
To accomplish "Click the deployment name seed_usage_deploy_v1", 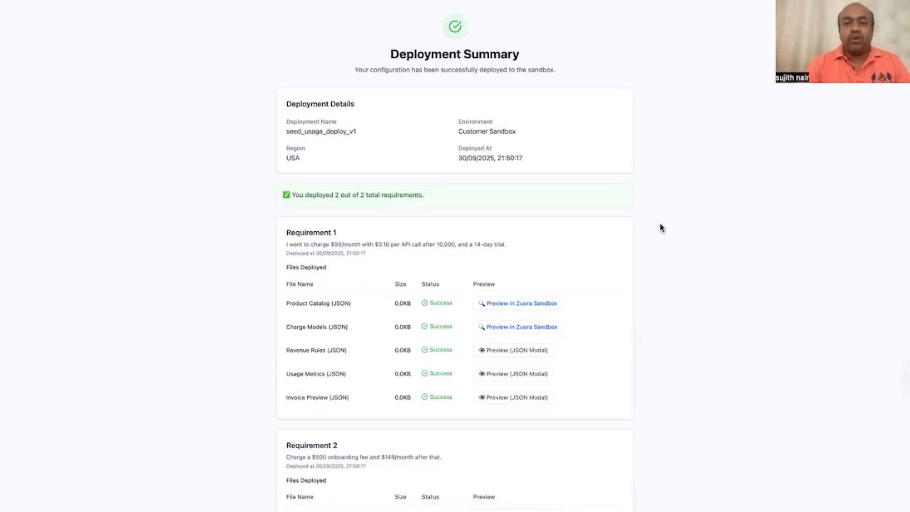I will 321,131.
